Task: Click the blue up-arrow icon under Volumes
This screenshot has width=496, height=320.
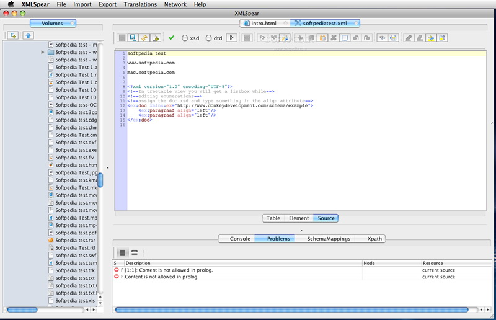Action: (x=27, y=35)
